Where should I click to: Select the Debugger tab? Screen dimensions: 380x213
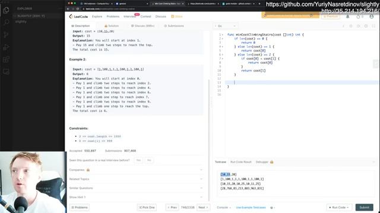[262, 162]
